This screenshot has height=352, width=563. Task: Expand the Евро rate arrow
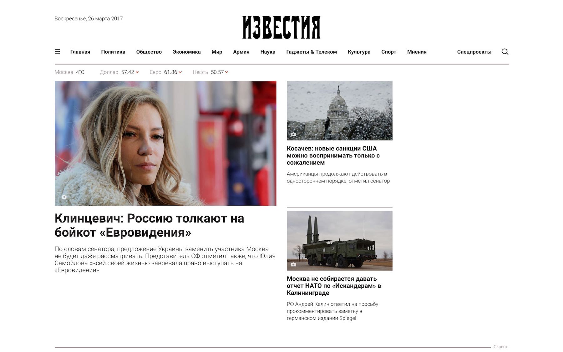click(180, 72)
